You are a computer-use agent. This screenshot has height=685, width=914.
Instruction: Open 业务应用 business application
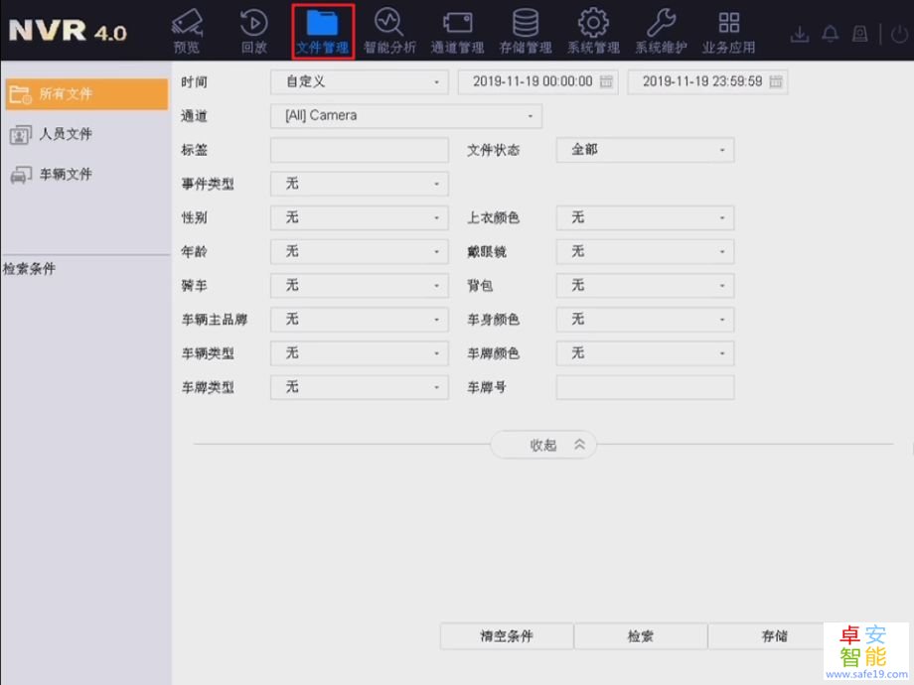click(728, 30)
